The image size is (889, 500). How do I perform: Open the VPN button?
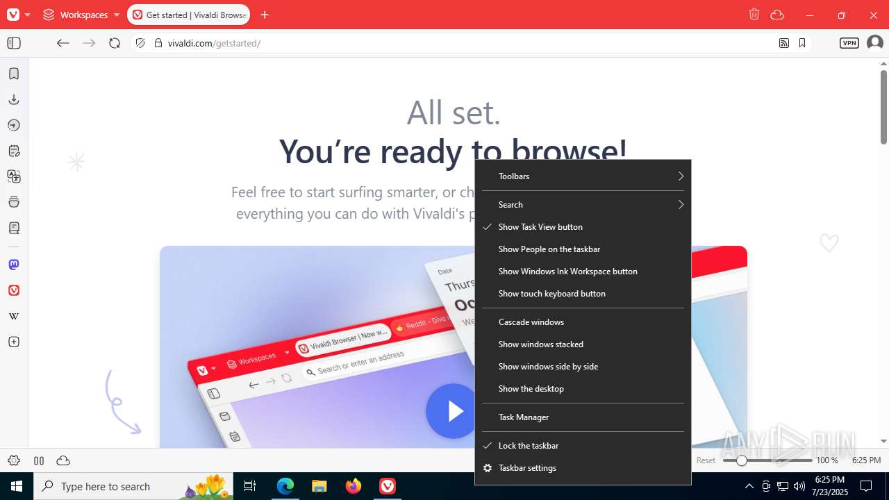click(x=849, y=43)
